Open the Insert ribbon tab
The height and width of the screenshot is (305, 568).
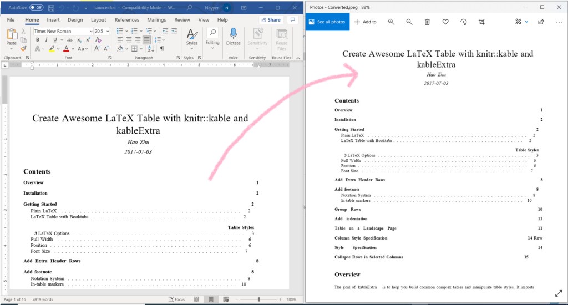coord(53,19)
